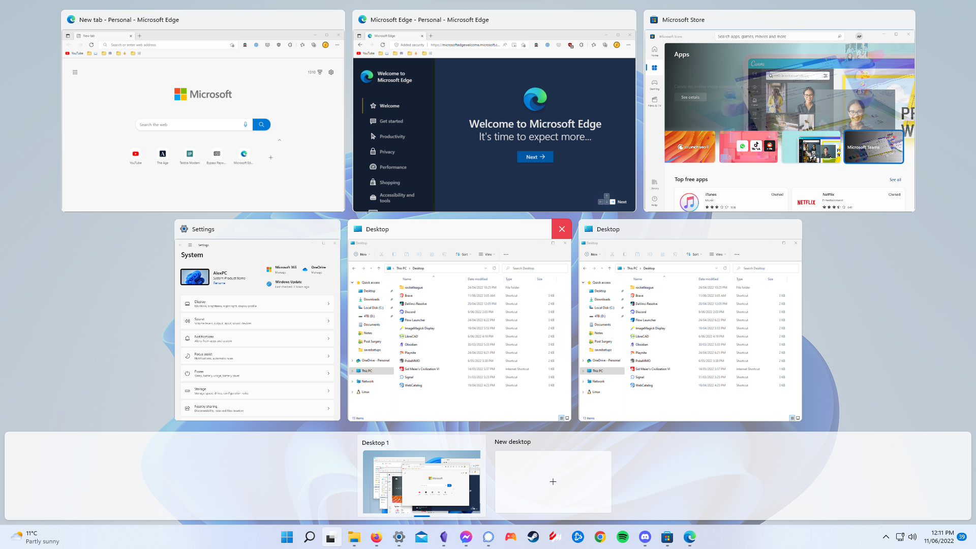Launch Spotify from the taskbar

tap(622, 537)
